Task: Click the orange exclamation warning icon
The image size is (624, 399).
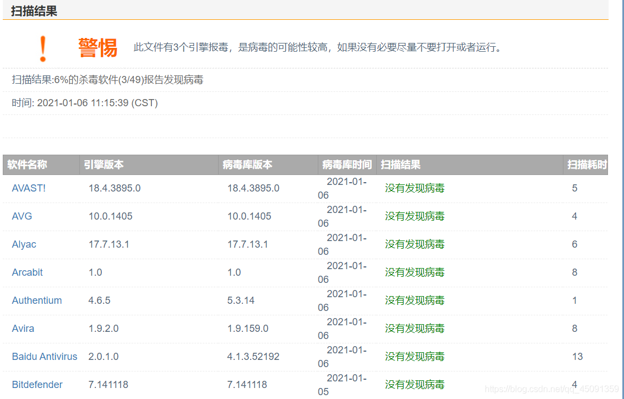Action: click(x=43, y=48)
